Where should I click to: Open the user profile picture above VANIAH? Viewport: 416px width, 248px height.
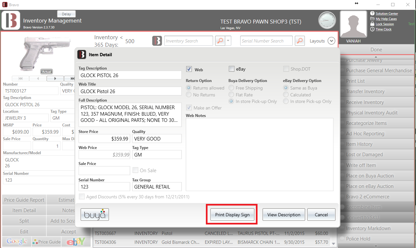(353, 24)
